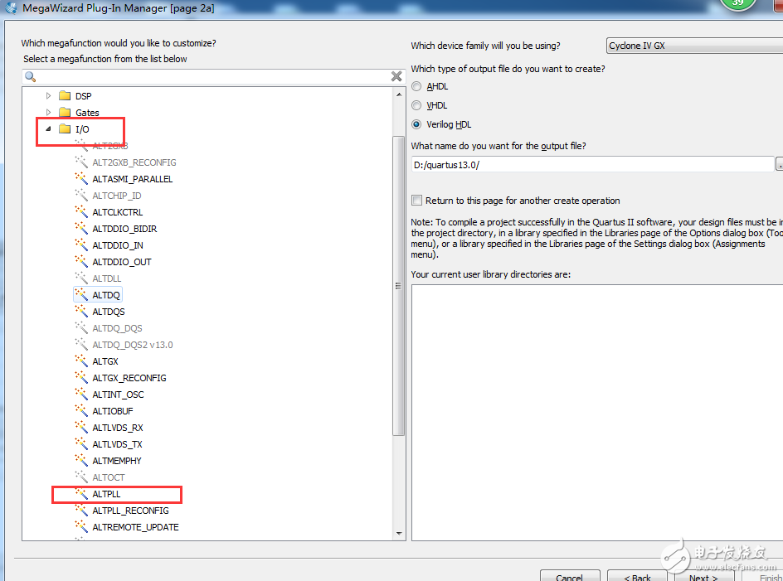The image size is (783, 581).
Task: Click the ALTLVDS_TX wand icon
Action: click(81, 443)
